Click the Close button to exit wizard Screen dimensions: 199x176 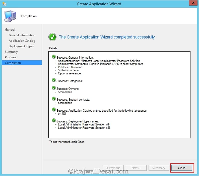[x=182, y=168]
